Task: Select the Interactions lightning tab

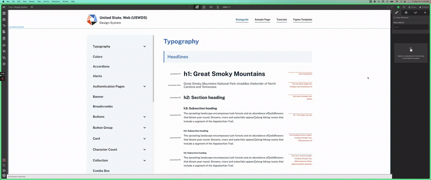Action: pos(425,12)
